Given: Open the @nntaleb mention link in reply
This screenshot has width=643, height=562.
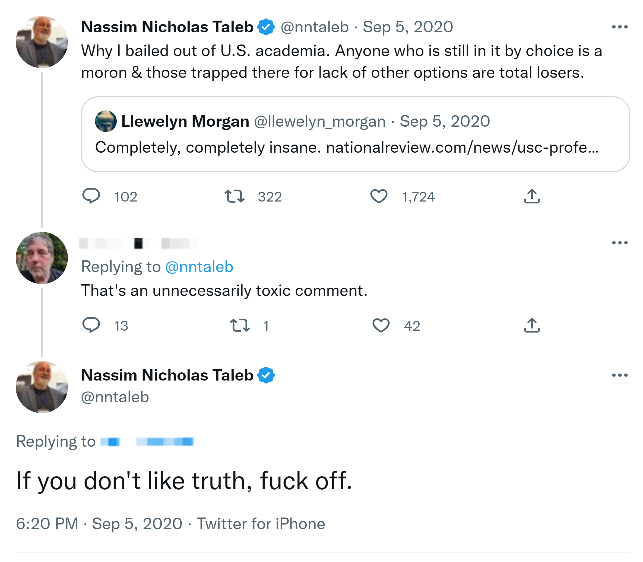Looking at the screenshot, I should [x=199, y=267].
